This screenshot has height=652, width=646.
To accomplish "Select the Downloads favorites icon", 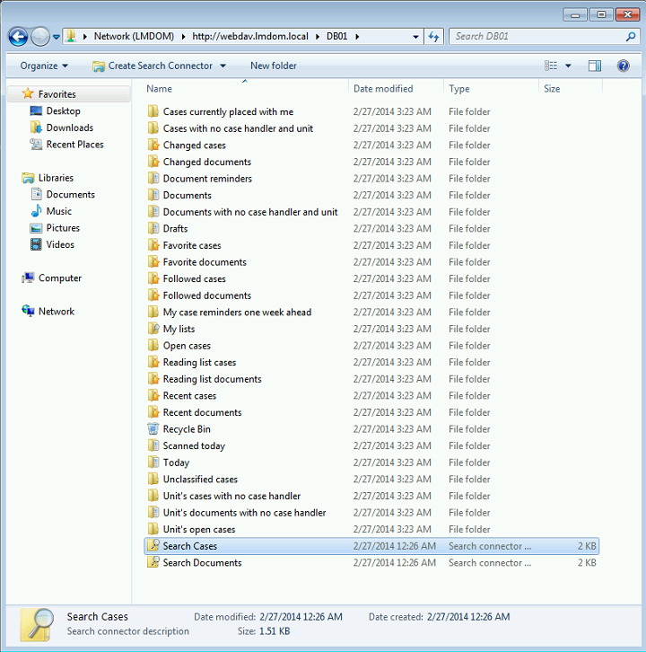I will point(36,128).
